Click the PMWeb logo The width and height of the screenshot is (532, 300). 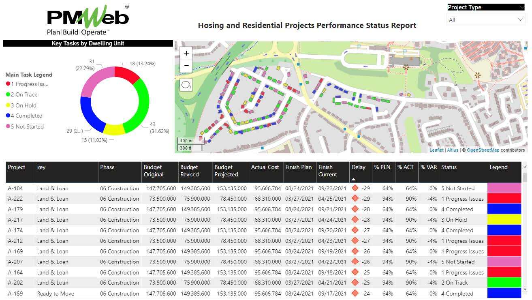[x=88, y=20]
